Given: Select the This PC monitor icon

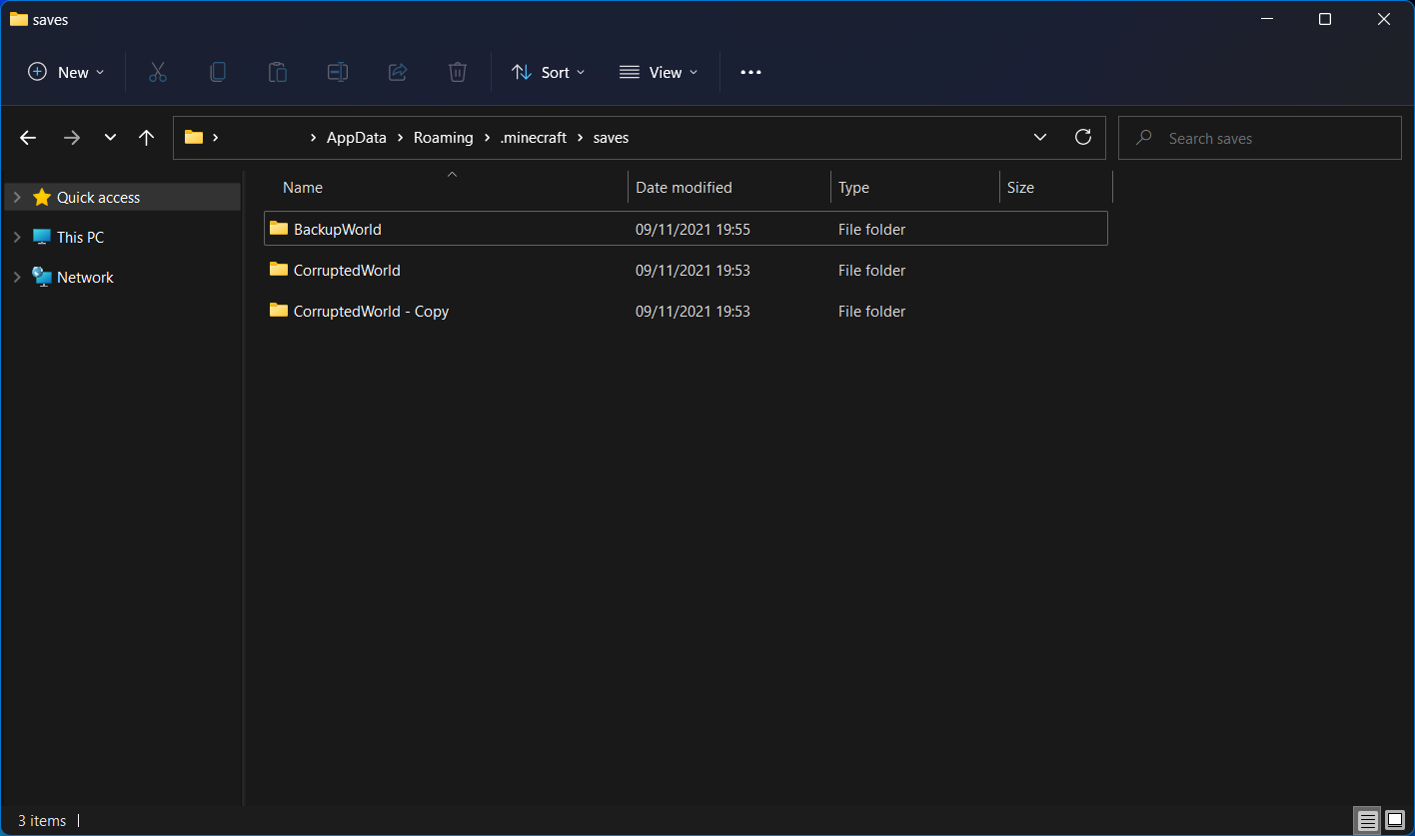Looking at the screenshot, I should pyautogui.click(x=42, y=237).
